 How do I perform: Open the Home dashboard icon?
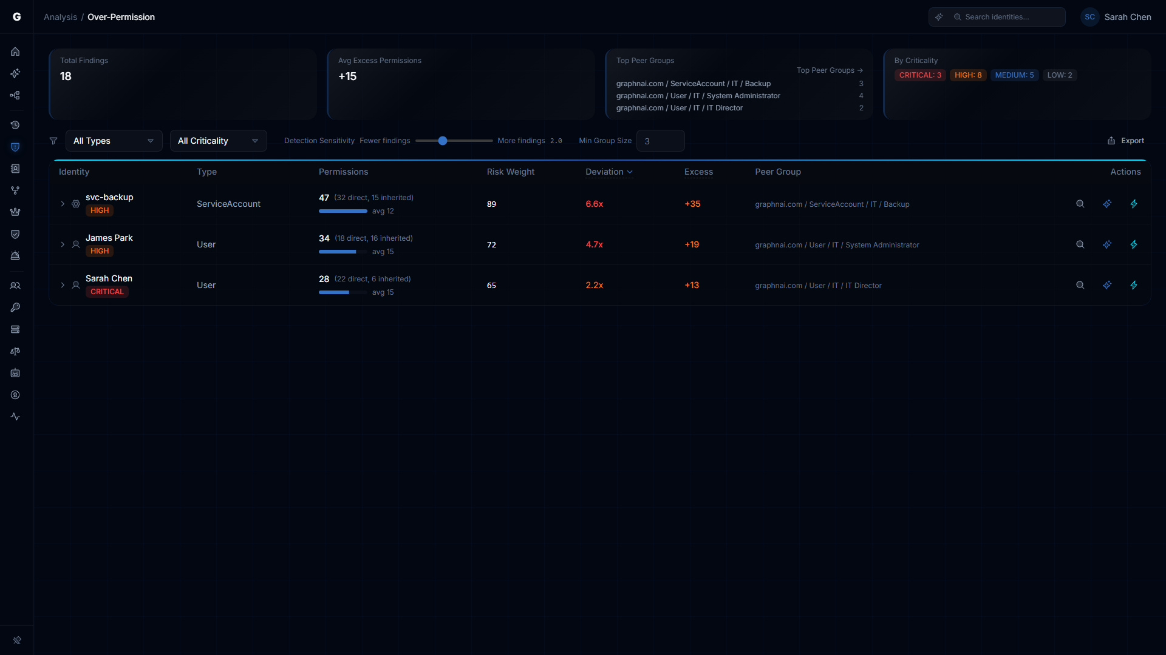point(15,52)
